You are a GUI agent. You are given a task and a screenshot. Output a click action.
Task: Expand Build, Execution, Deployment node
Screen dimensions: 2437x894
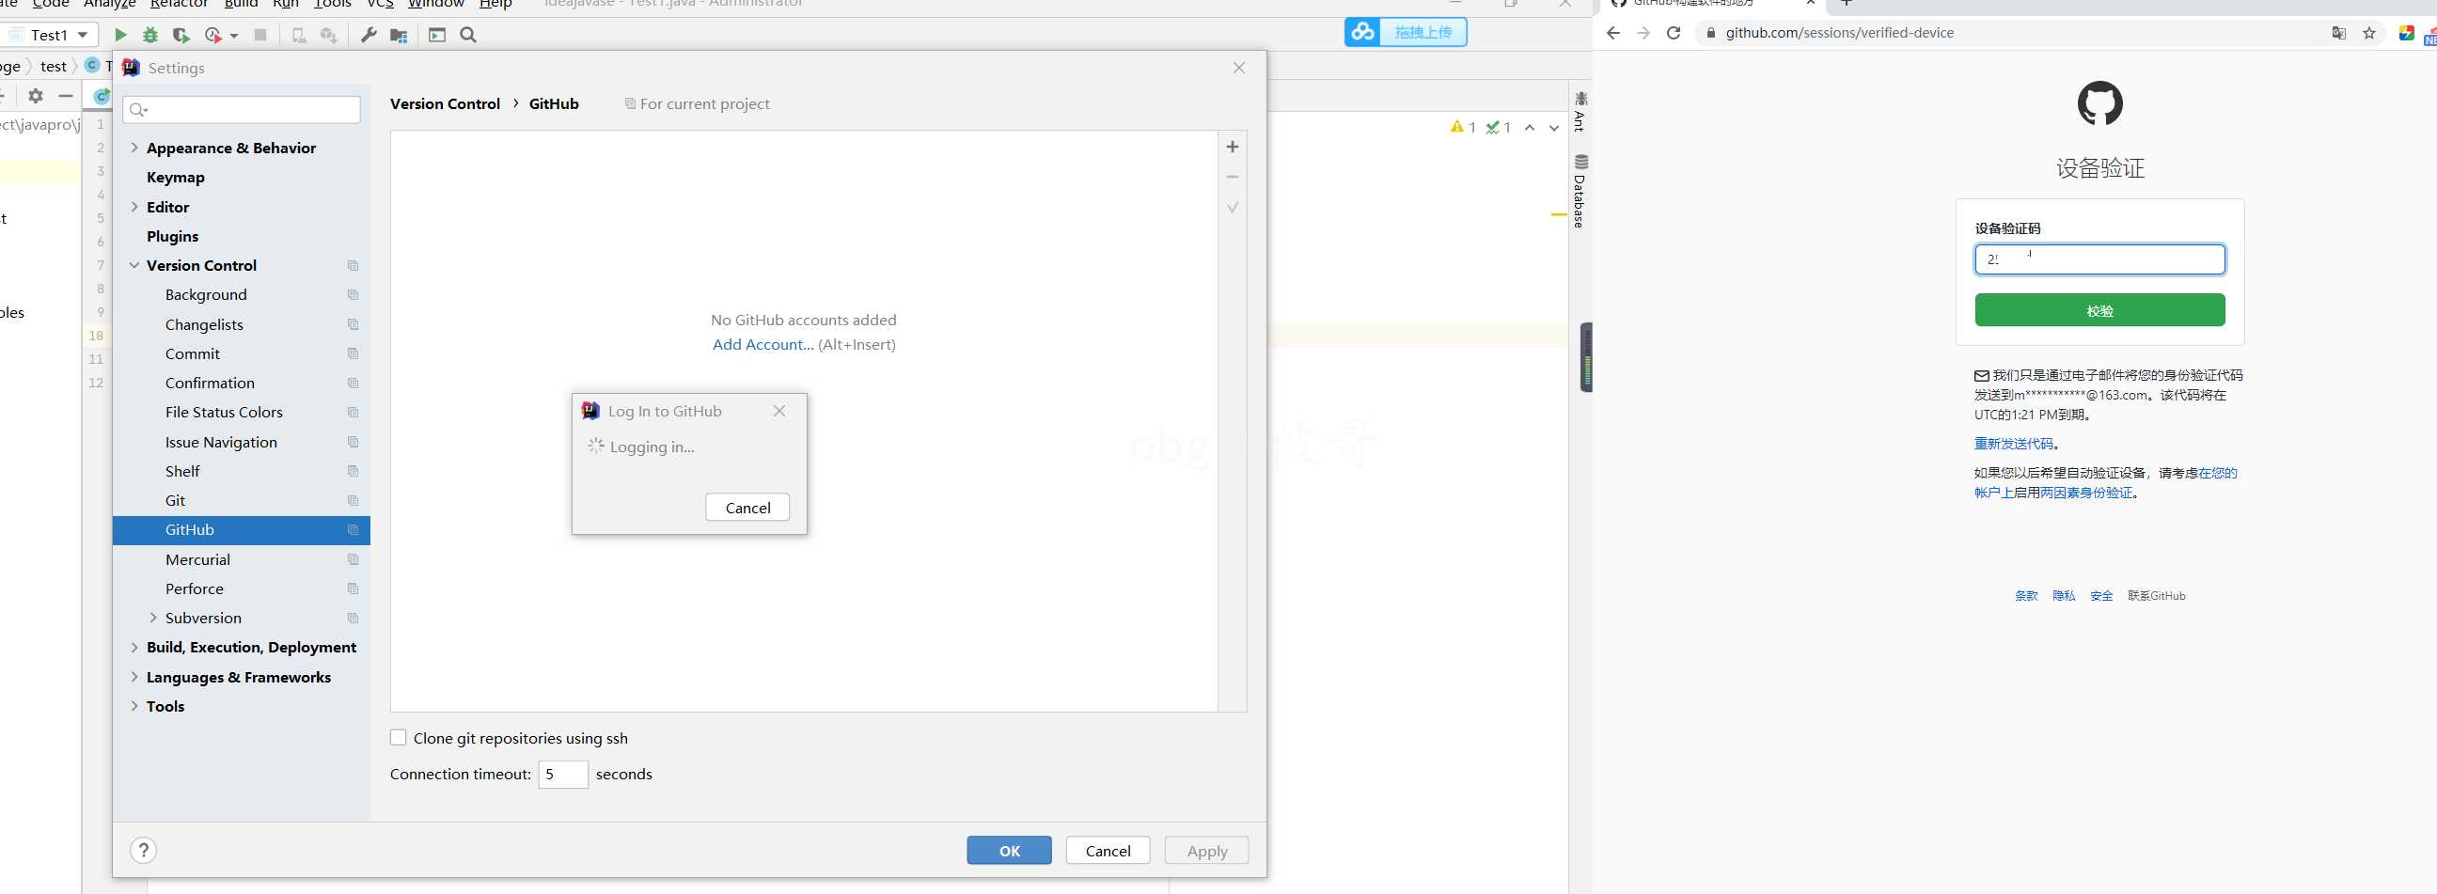click(x=134, y=647)
